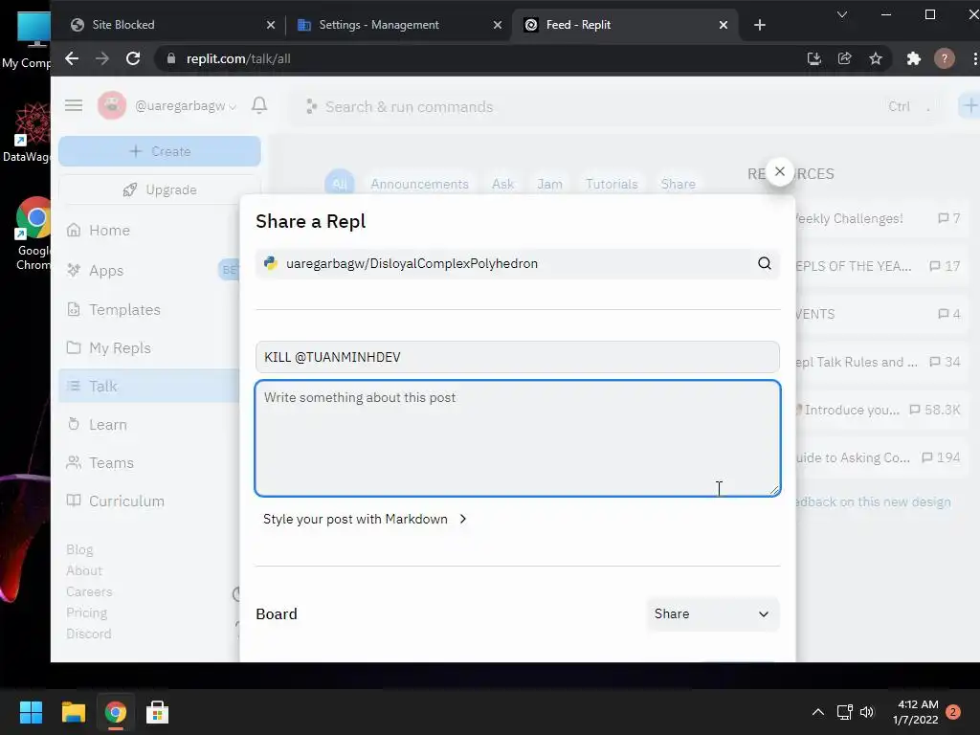Close the Feed - Replit browser tab
Image resolution: width=980 pixels, height=735 pixels.
[724, 25]
